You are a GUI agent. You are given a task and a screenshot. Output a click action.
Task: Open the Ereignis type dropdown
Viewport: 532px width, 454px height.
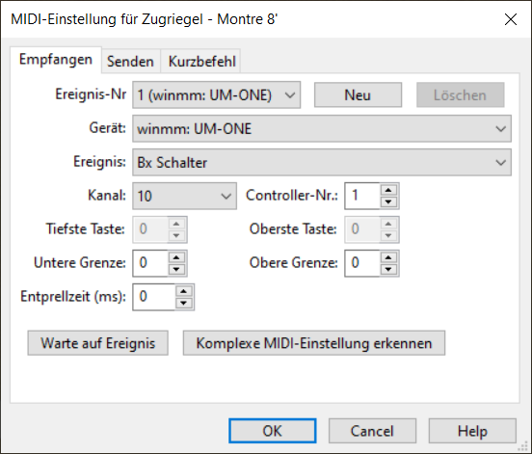coord(322,162)
